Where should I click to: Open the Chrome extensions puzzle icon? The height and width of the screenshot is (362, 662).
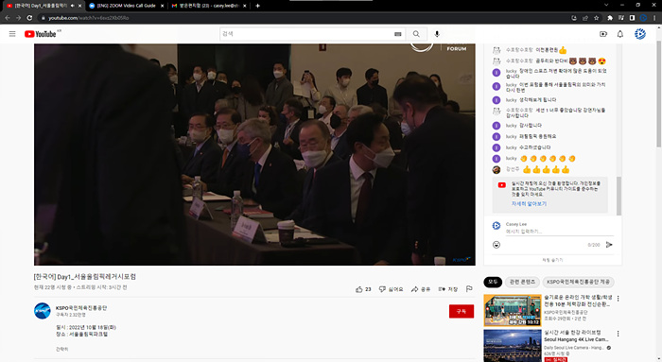coord(610,18)
